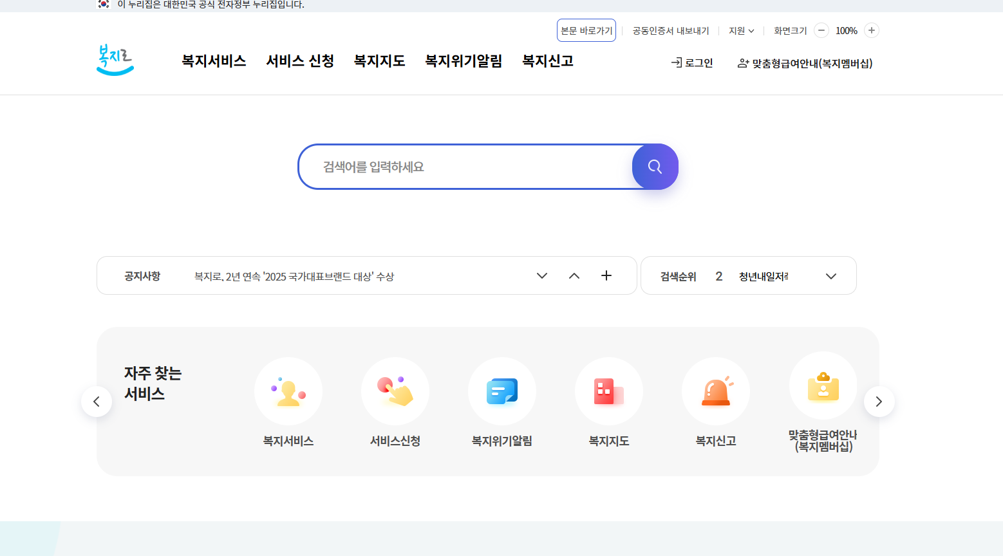Open the 복지서비스 menu
This screenshot has height=556, width=1003.
pyautogui.click(x=213, y=60)
